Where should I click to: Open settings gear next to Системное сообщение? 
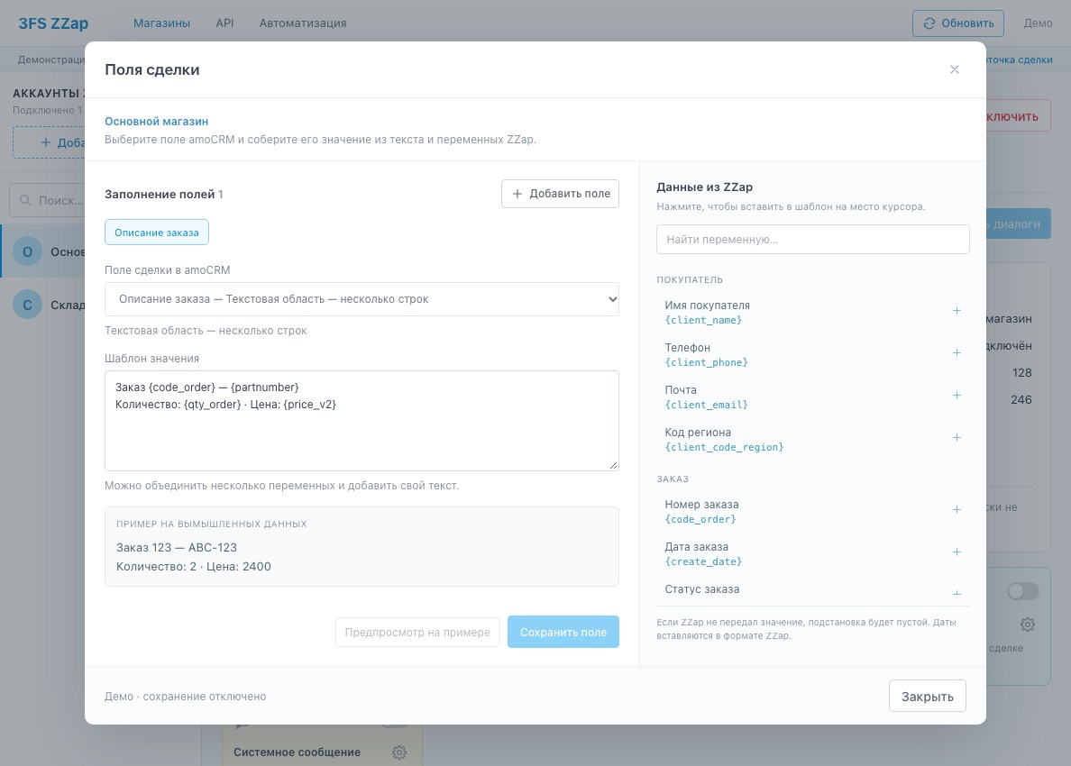tap(399, 752)
